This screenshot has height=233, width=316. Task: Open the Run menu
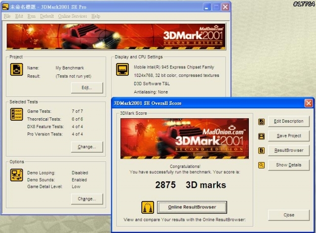[32, 16]
